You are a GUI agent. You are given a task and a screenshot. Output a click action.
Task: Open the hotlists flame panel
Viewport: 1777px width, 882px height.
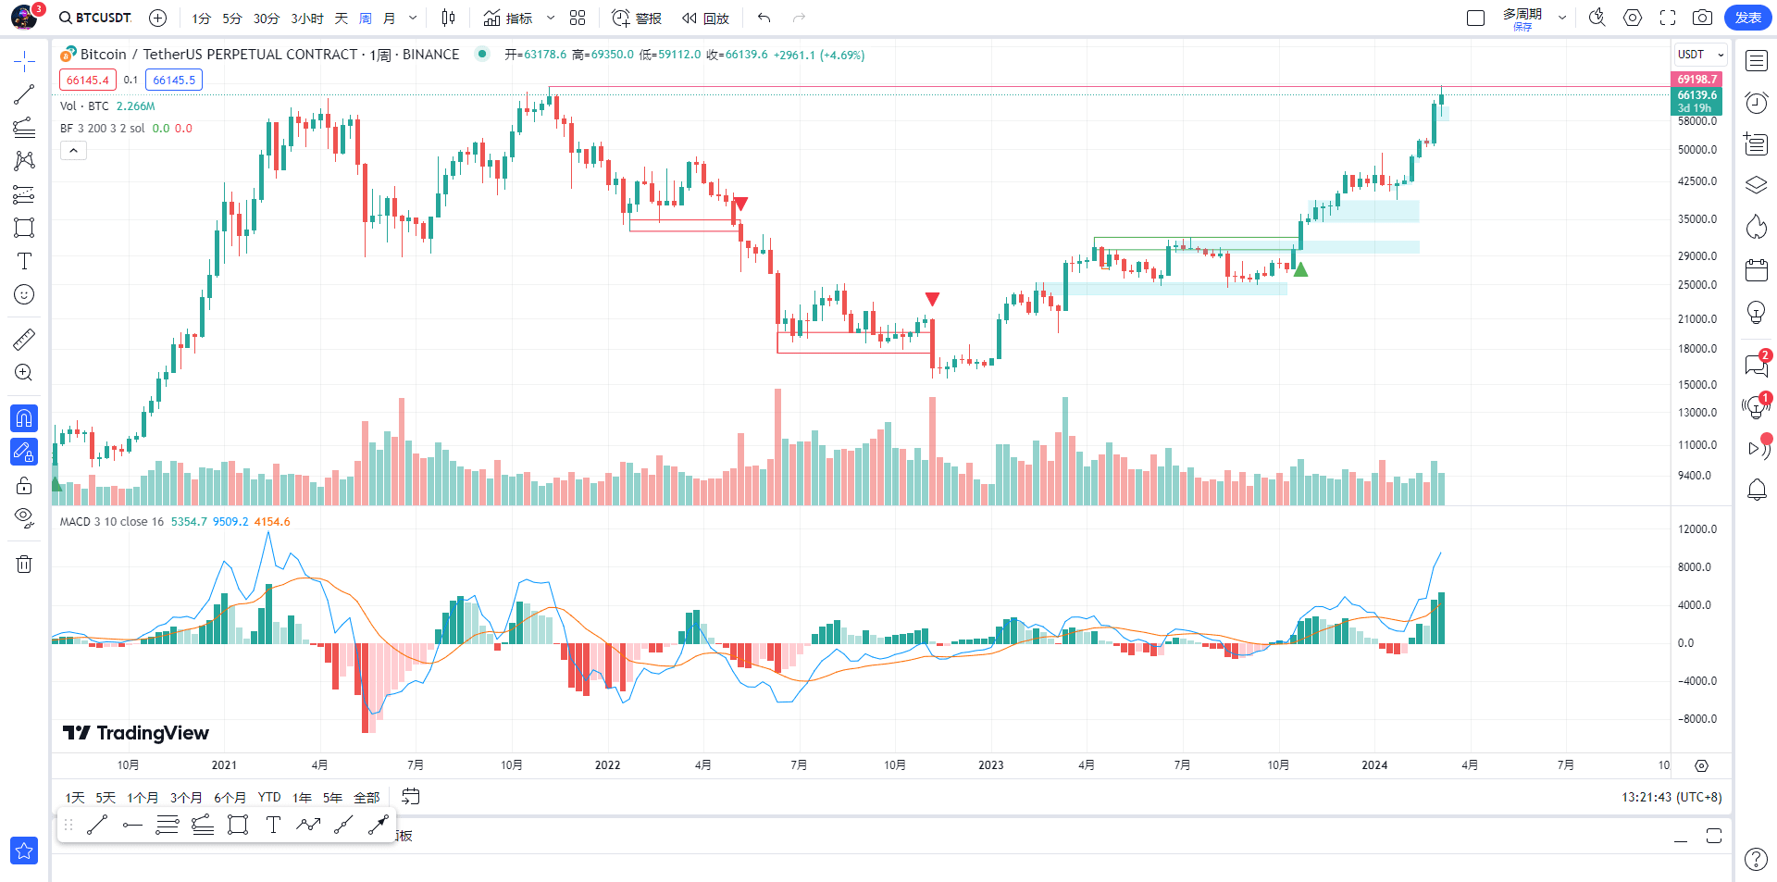(x=1756, y=227)
